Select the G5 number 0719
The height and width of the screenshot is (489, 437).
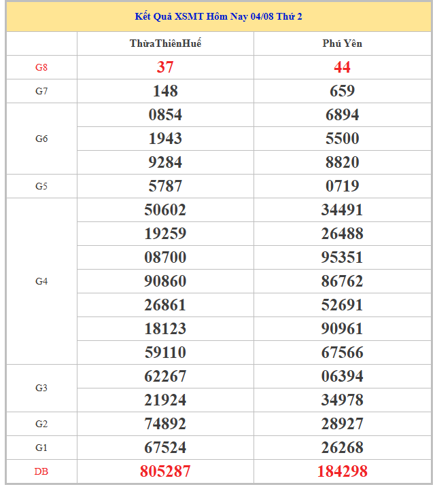(x=342, y=186)
